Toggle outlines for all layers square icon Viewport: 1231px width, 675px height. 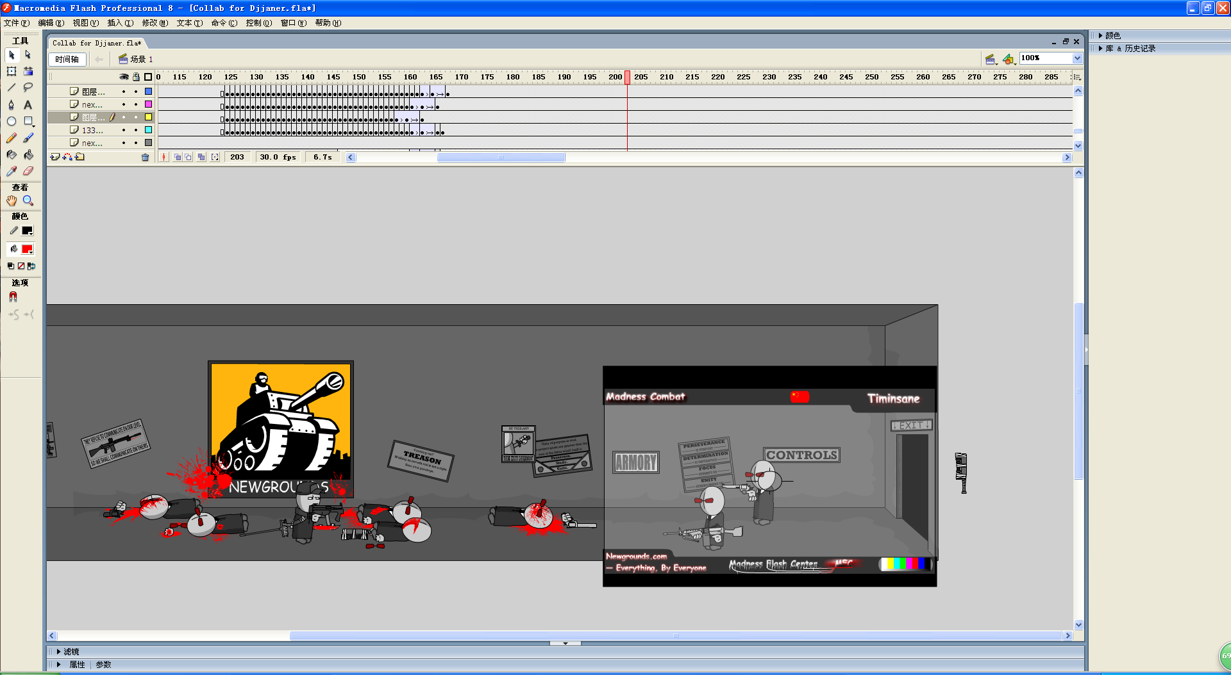(x=148, y=77)
